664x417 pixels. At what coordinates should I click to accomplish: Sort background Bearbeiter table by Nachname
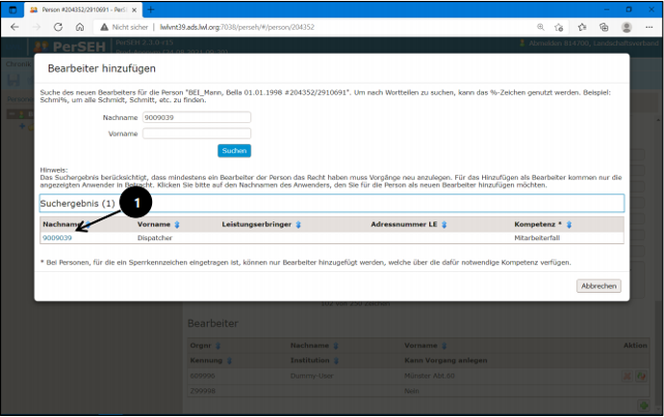336,346
